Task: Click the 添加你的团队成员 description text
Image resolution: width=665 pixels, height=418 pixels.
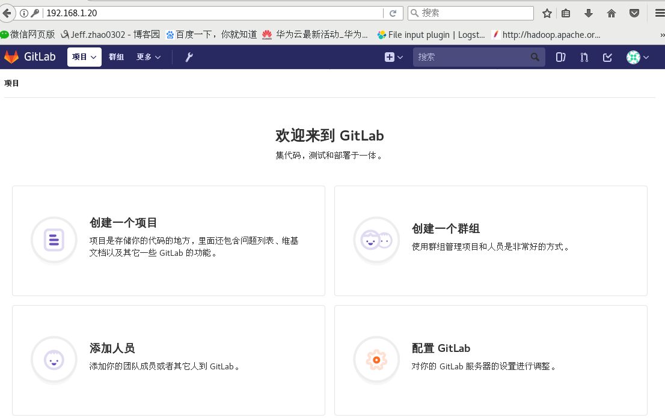Action: tap(165, 366)
